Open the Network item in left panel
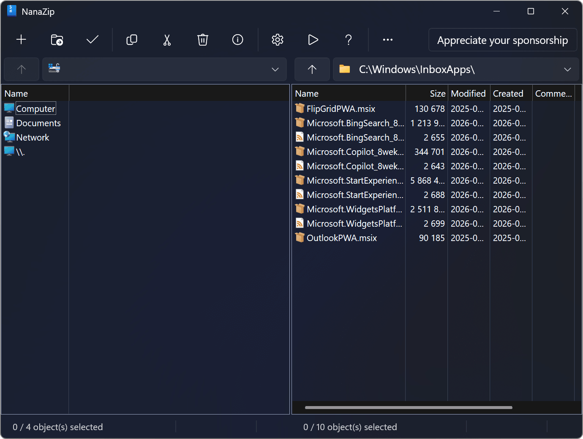The height and width of the screenshot is (439, 583). point(32,137)
